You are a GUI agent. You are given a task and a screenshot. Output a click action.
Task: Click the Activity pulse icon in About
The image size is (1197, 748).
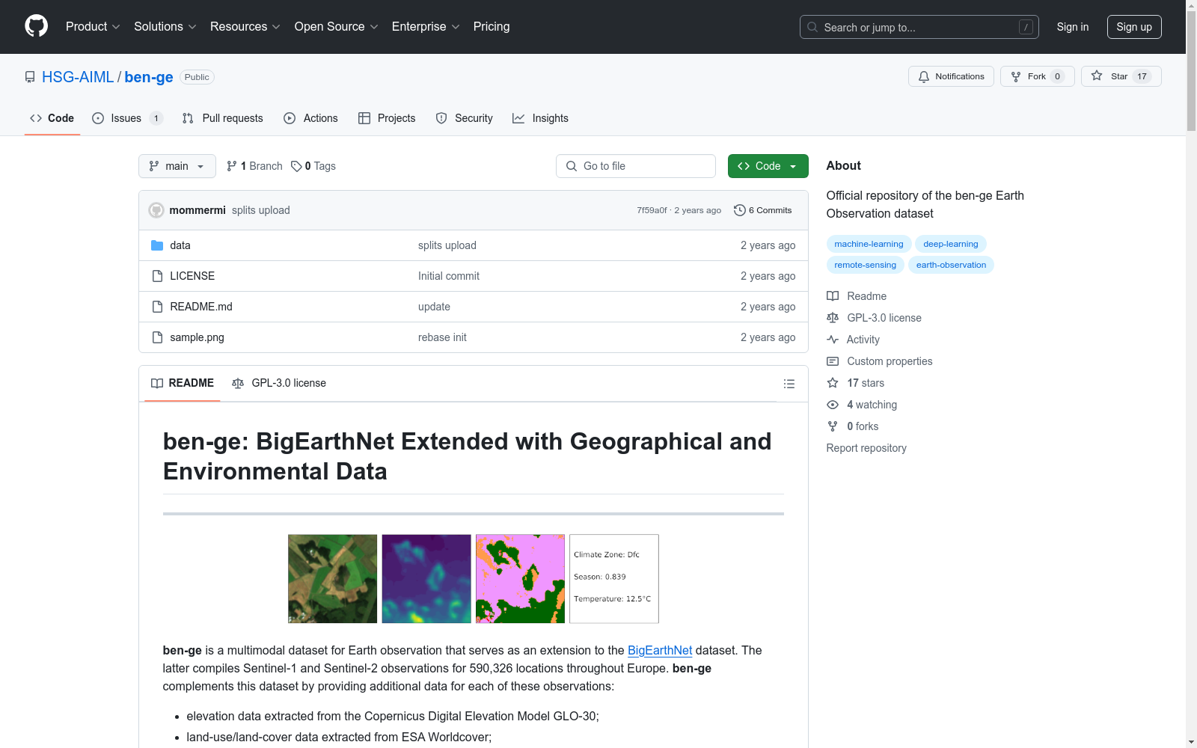[x=833, y=340]
